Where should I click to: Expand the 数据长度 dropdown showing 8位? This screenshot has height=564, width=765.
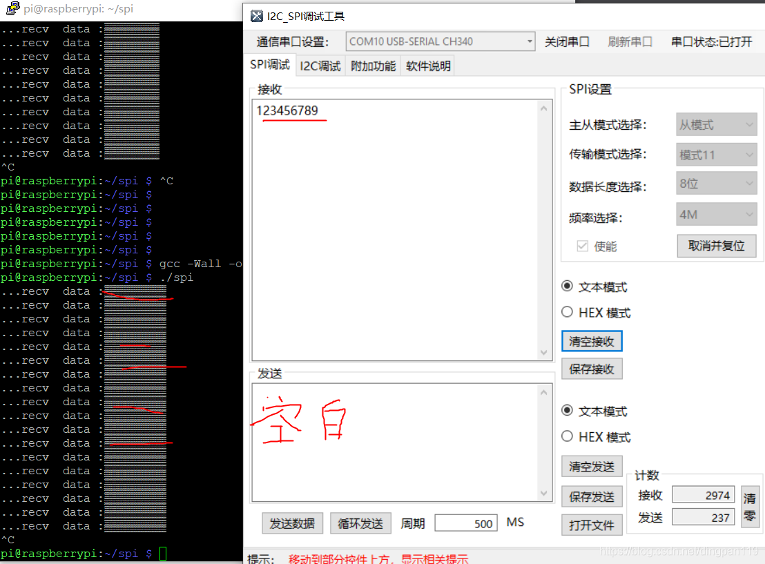[716, 183]
